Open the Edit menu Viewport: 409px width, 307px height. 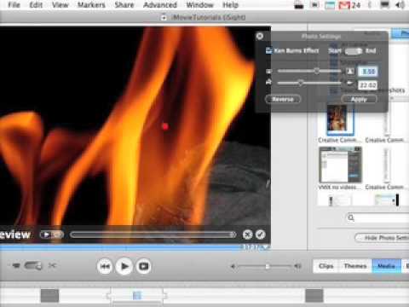click(36, 5)
